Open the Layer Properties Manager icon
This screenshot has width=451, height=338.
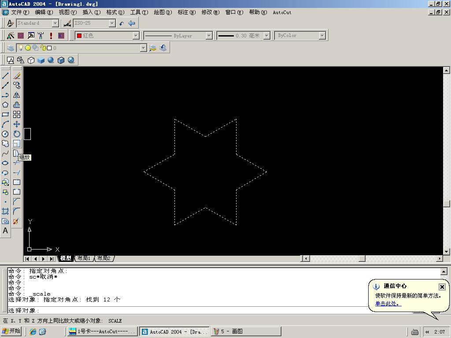point(11,48)
